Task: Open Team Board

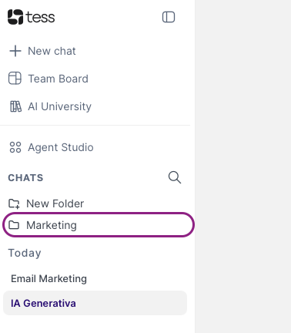Action: point(58,79)
